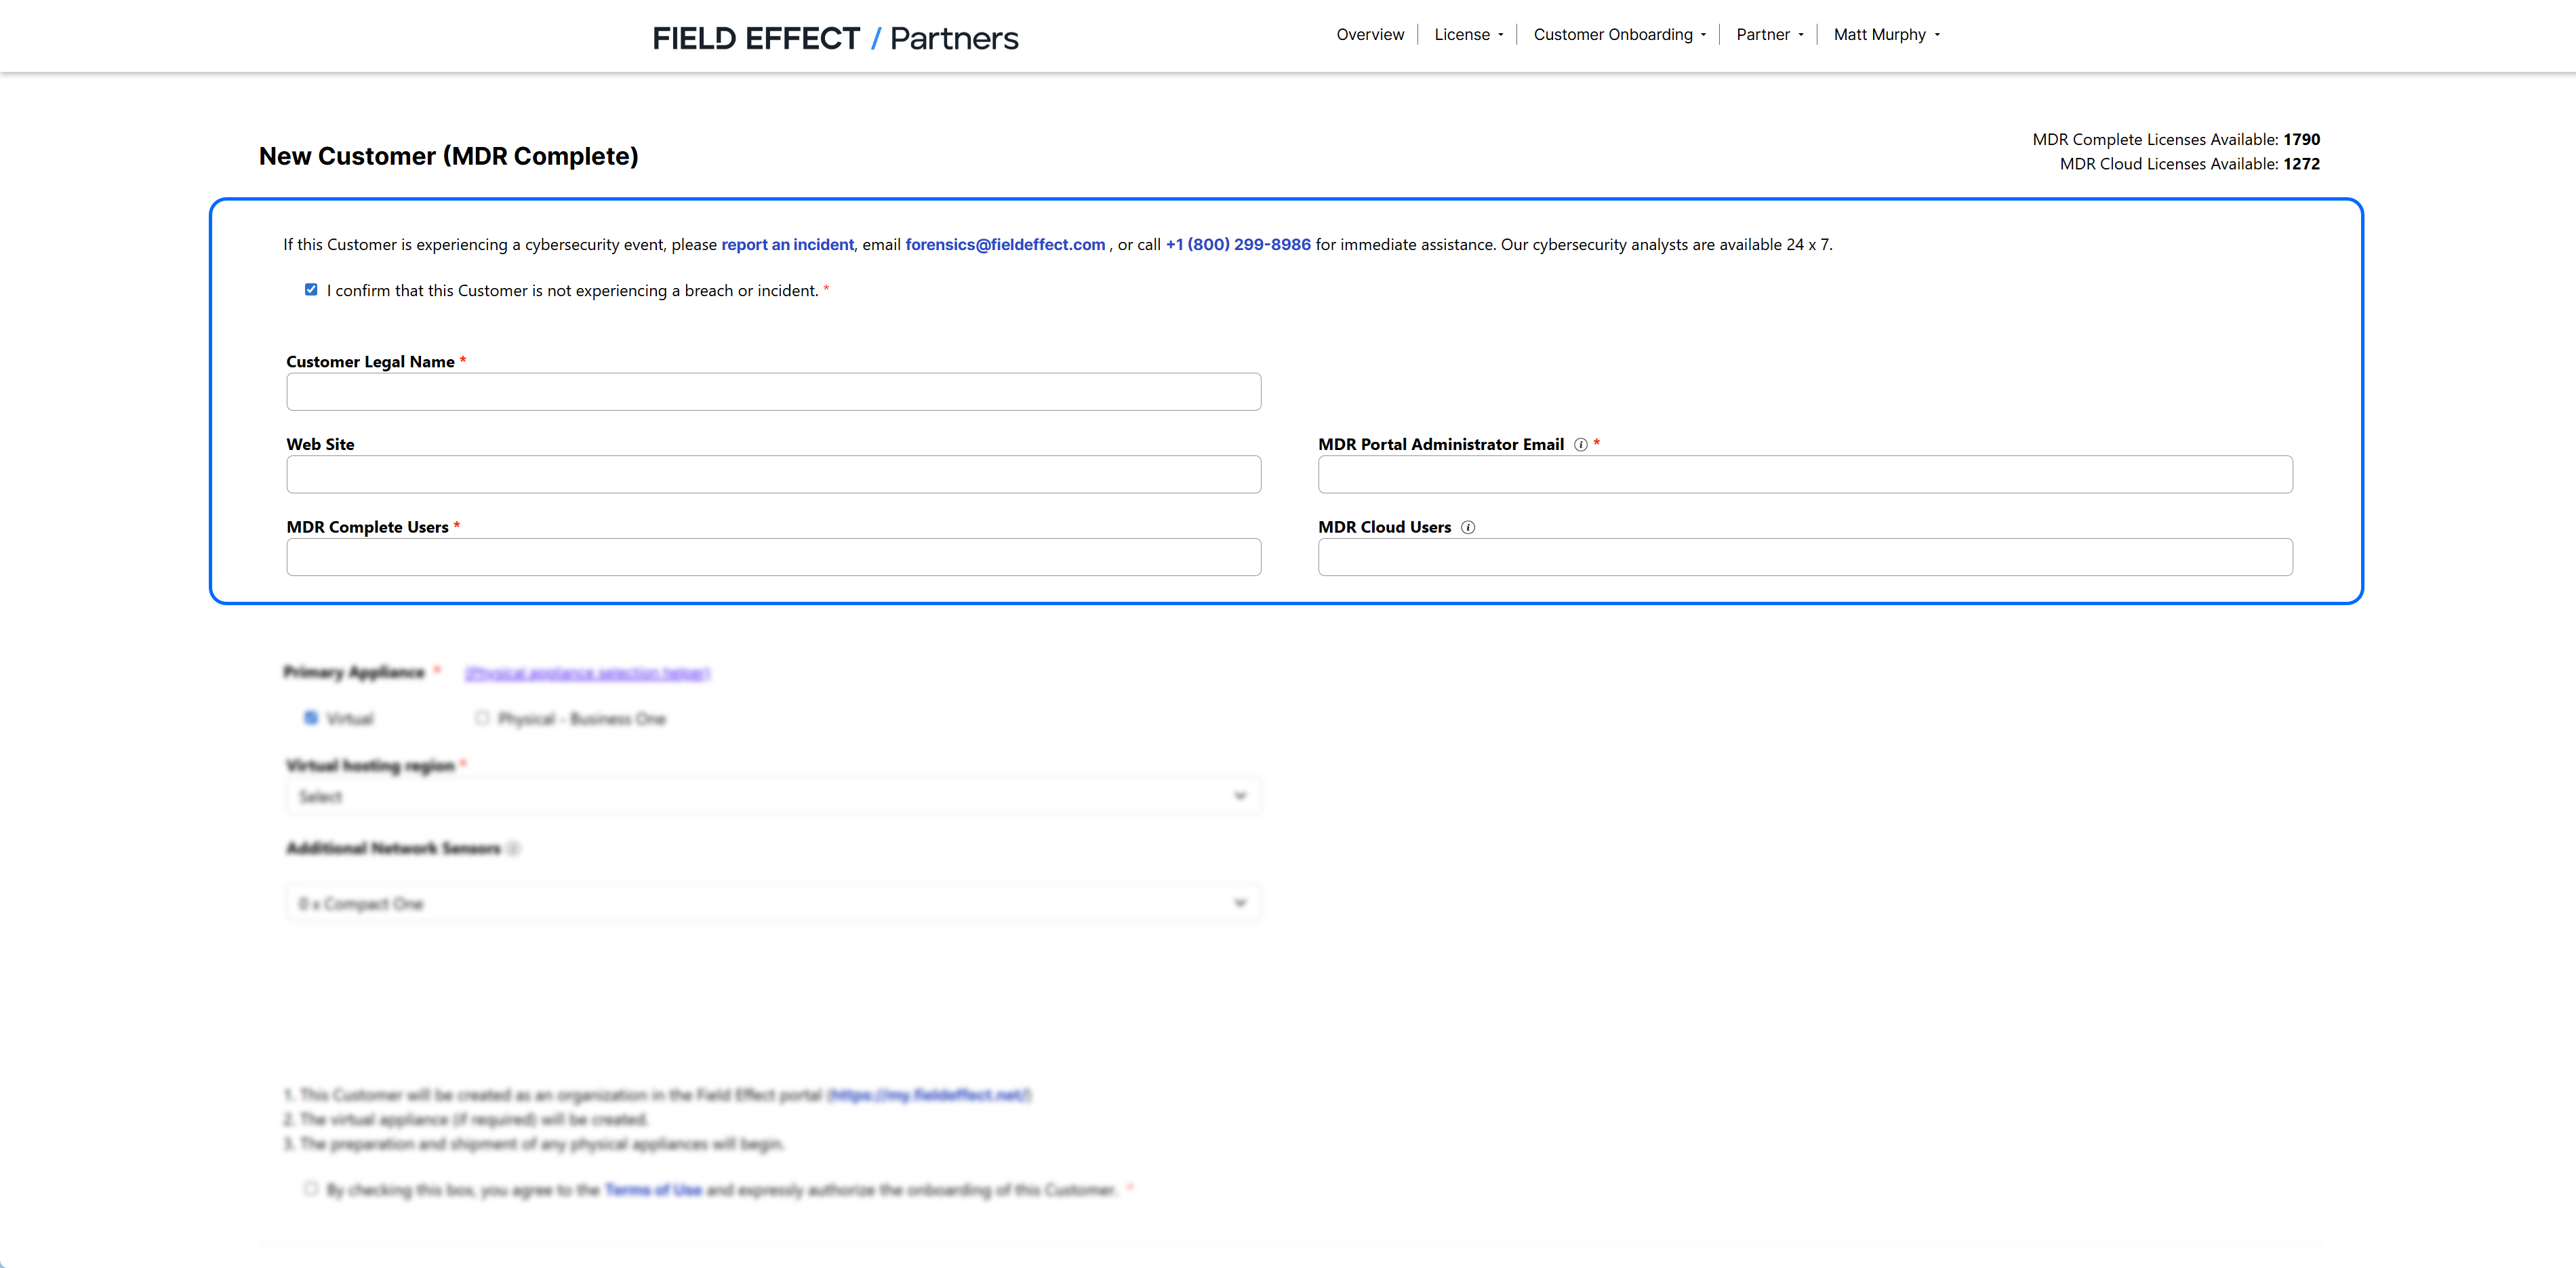Select Physical - Business One appliance option
The image size is (2576, 1268).
click(x=482, y=718)
